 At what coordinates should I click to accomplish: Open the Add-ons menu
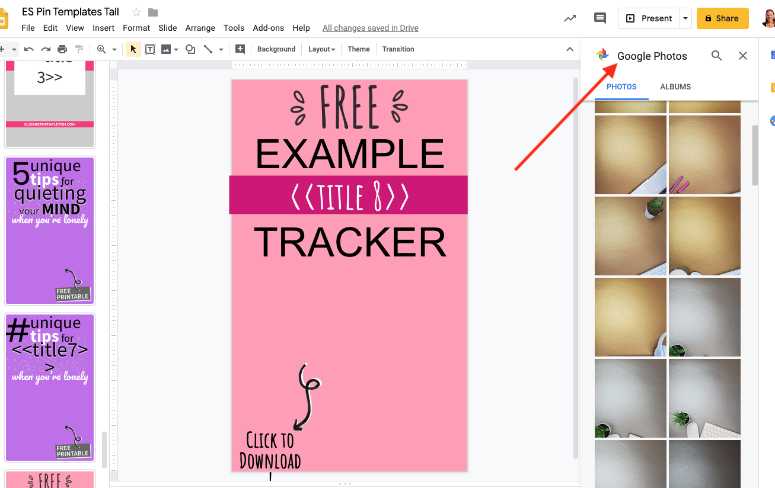269,28
